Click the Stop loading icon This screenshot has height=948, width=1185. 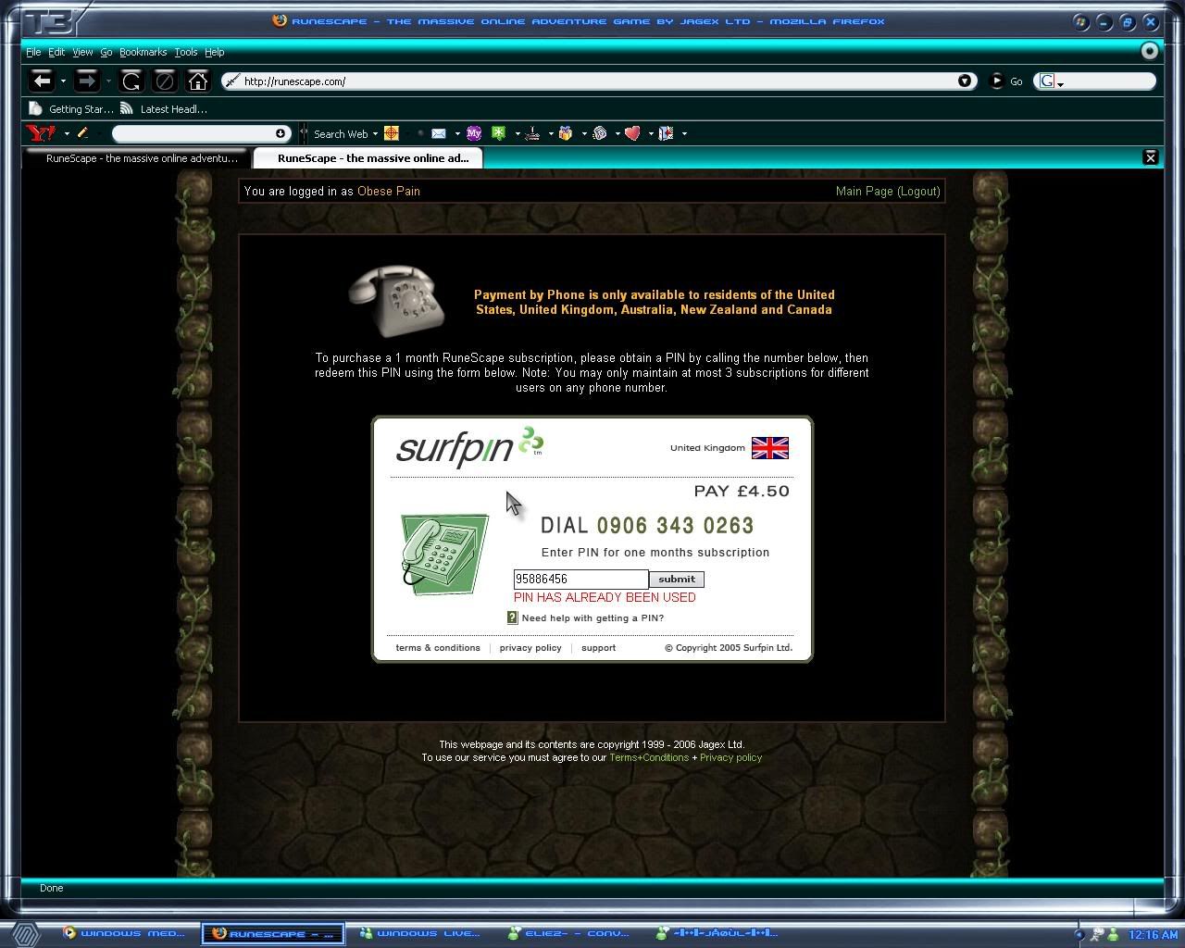click(164, 81)
